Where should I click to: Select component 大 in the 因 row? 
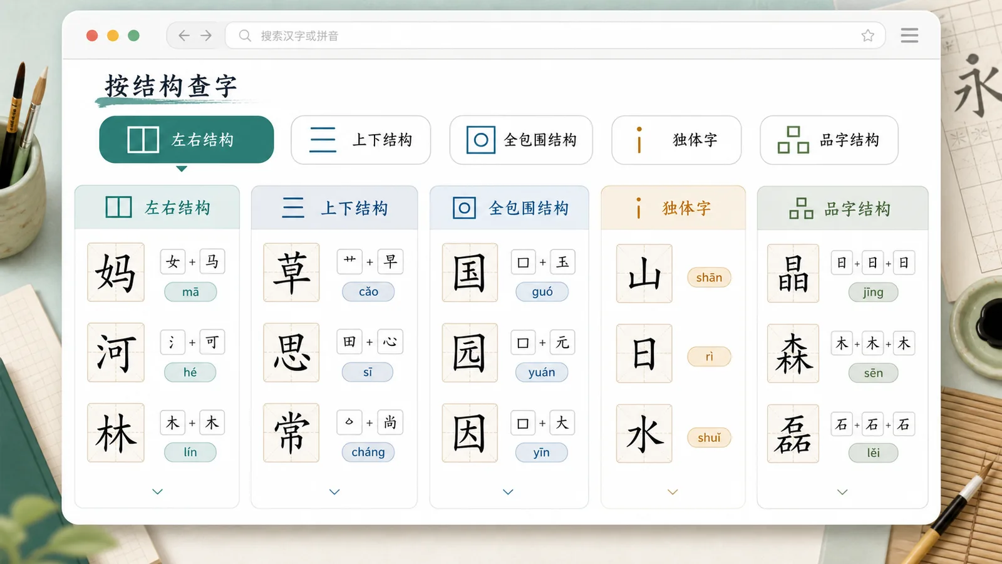tap(562, 423)
